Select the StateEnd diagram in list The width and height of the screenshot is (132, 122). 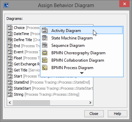(x=50, y=82)
